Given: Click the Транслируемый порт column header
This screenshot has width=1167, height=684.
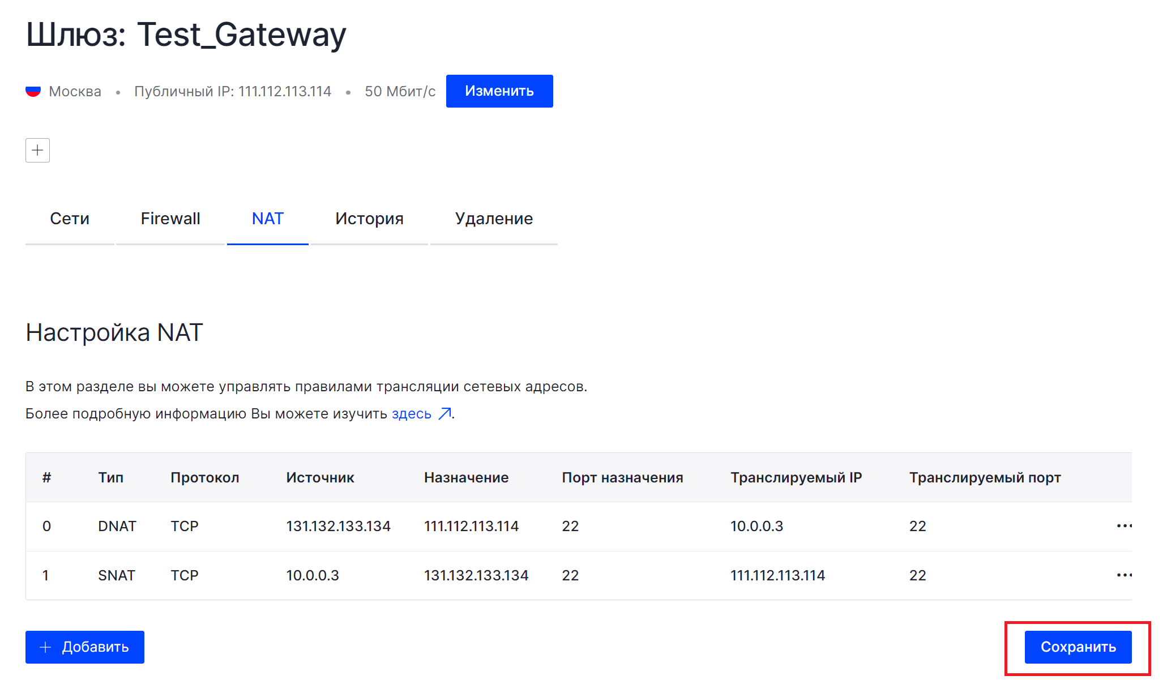Looking at the screenshot, I should [985, 477].
